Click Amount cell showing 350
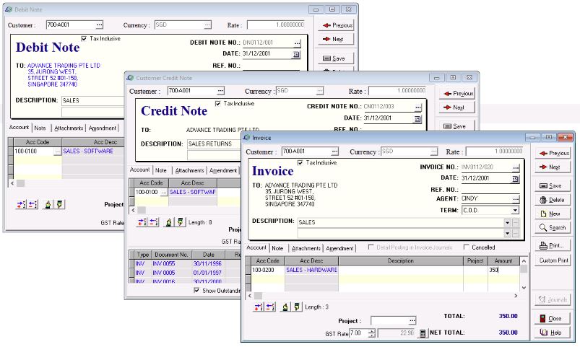580x347 pixels. [x=503, y=270]
